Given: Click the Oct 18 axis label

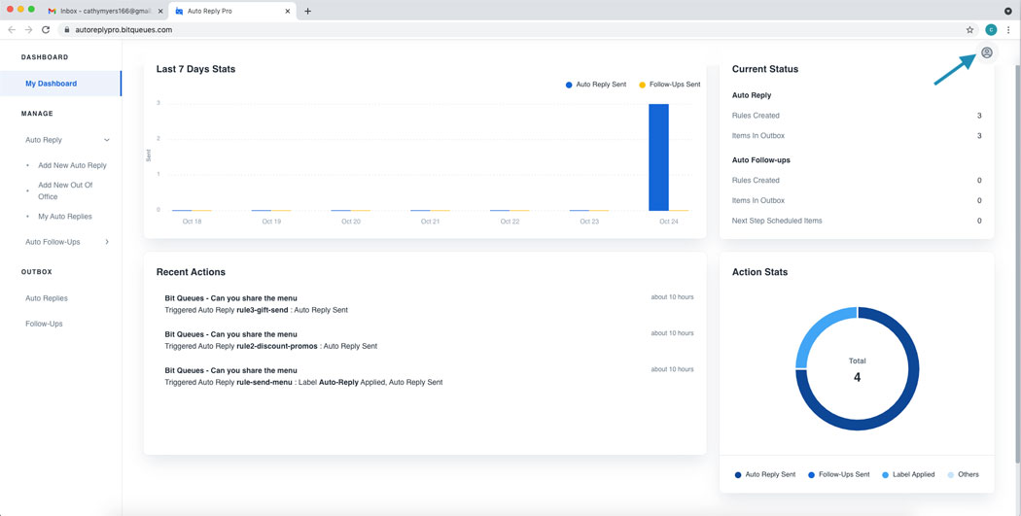Looking at the screenshot, I should pos(192,222).
